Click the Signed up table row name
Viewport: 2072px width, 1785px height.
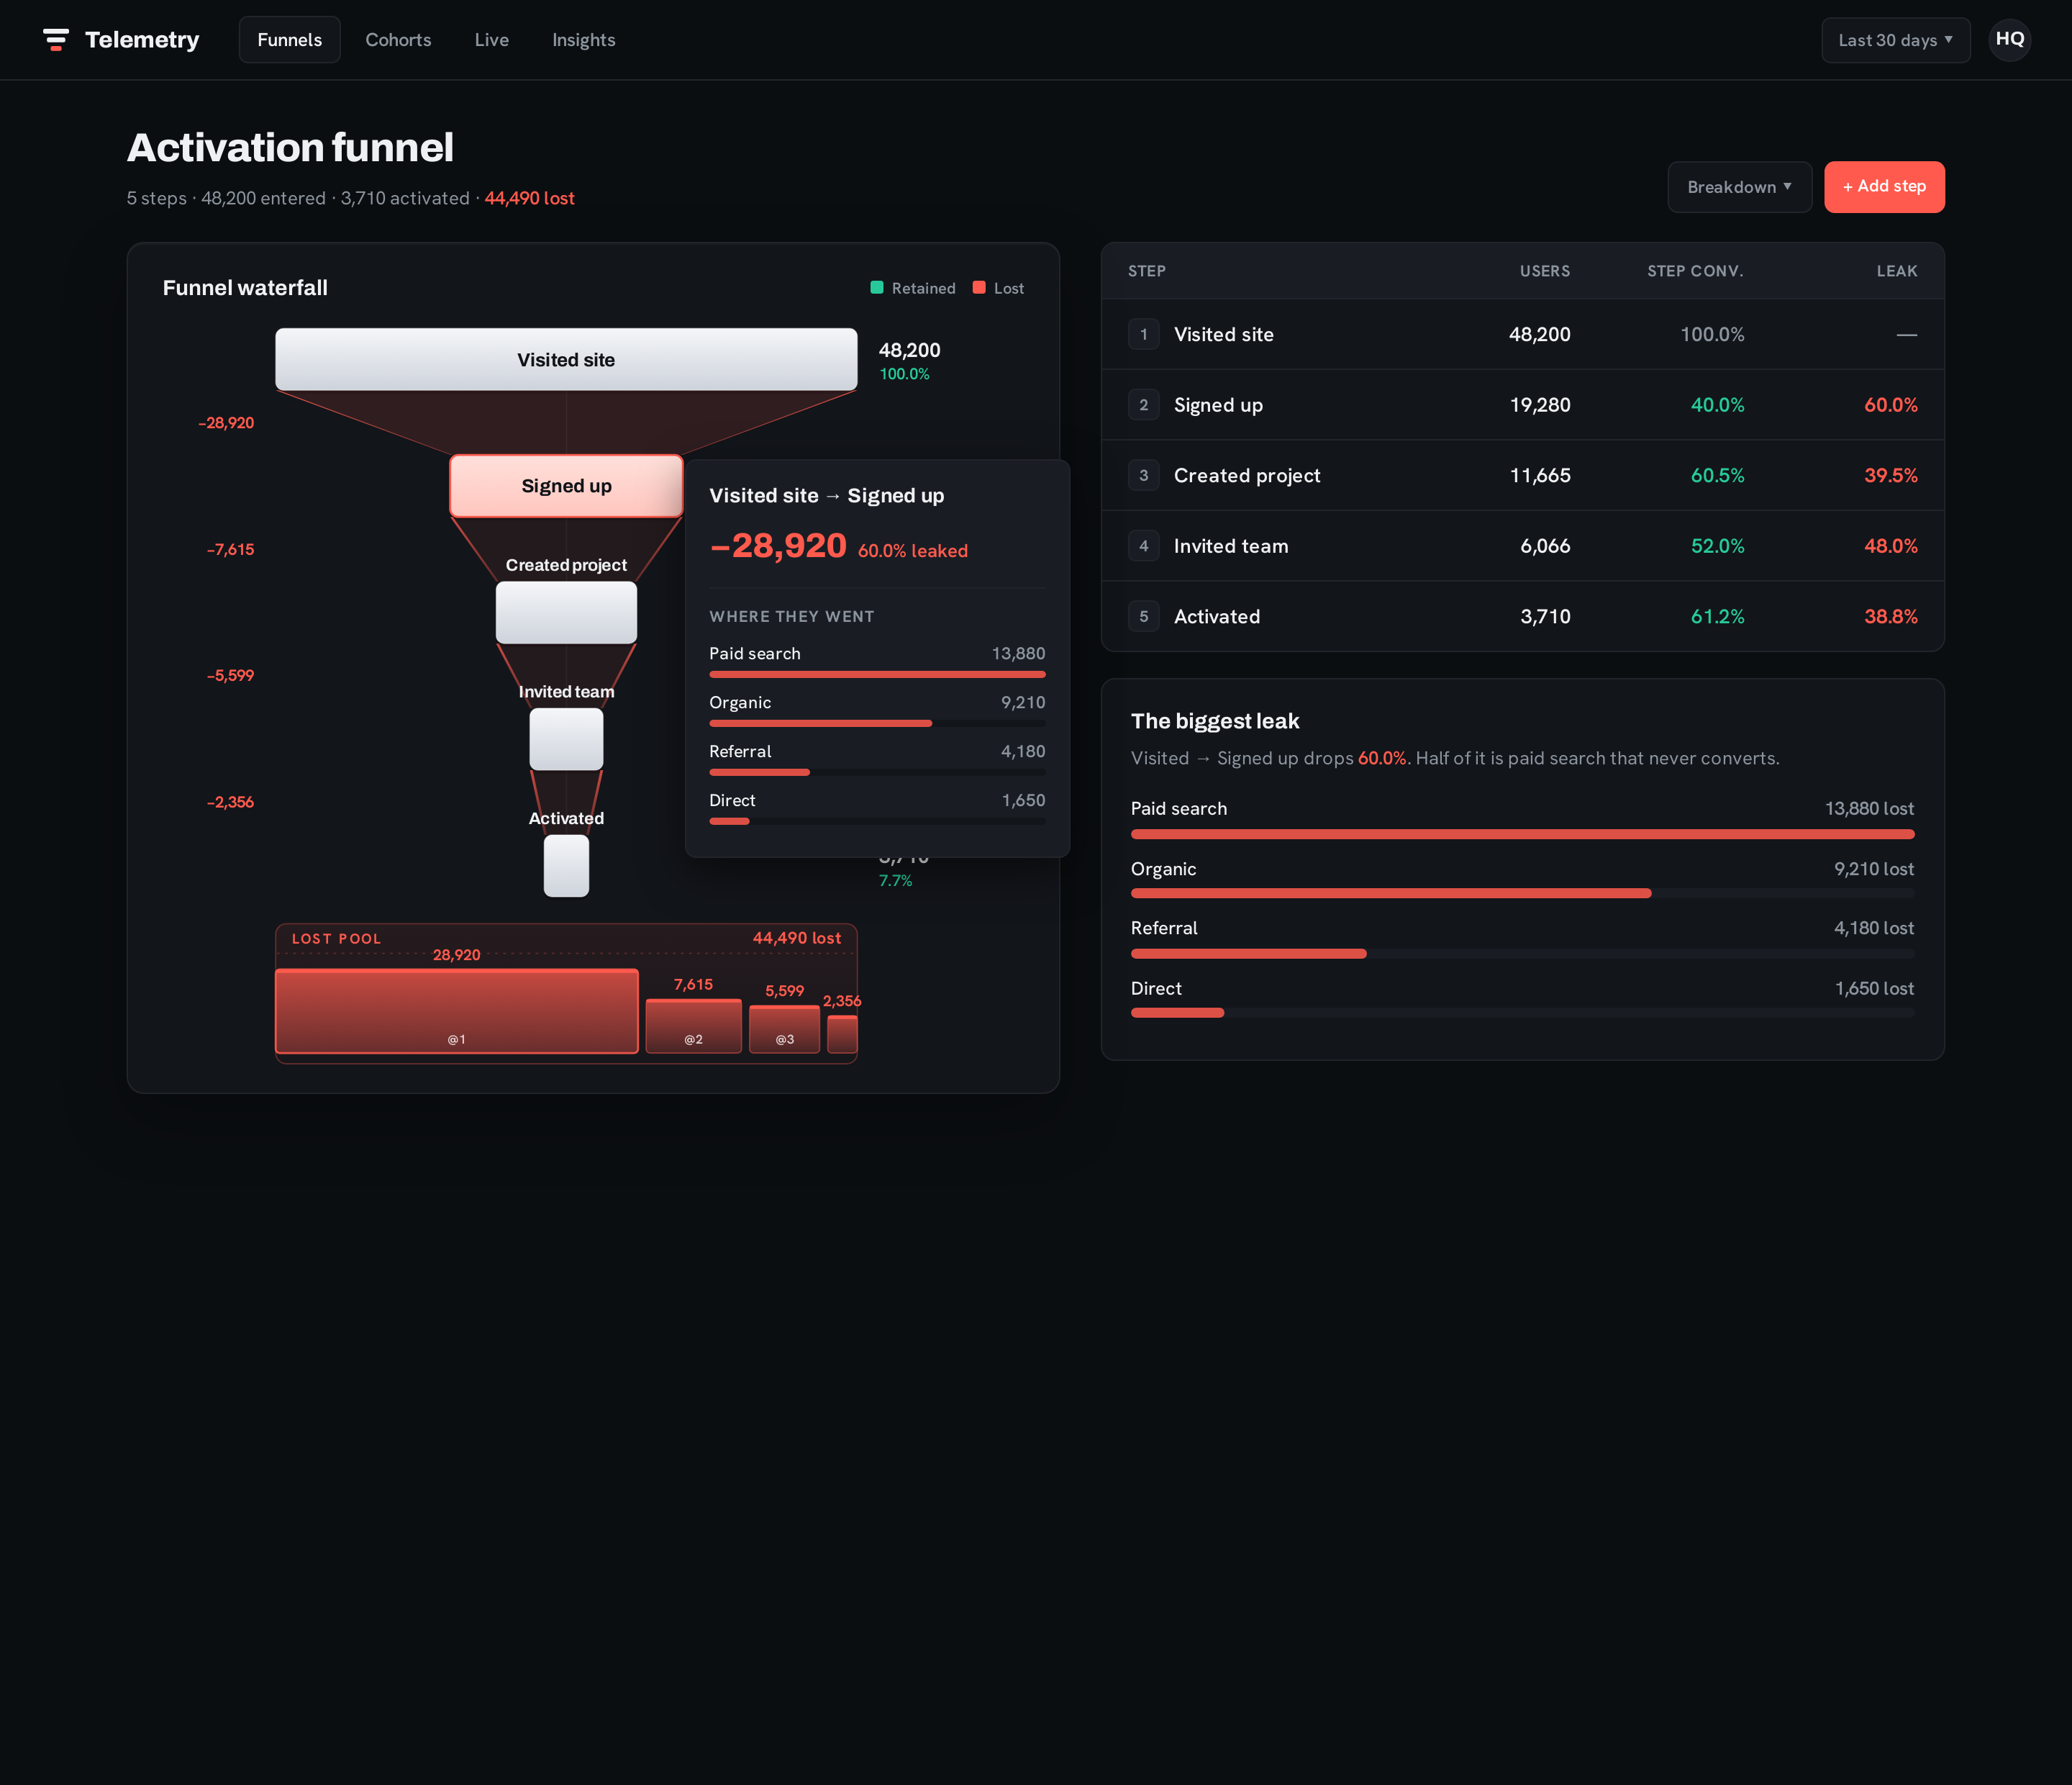click(1218, 405)
